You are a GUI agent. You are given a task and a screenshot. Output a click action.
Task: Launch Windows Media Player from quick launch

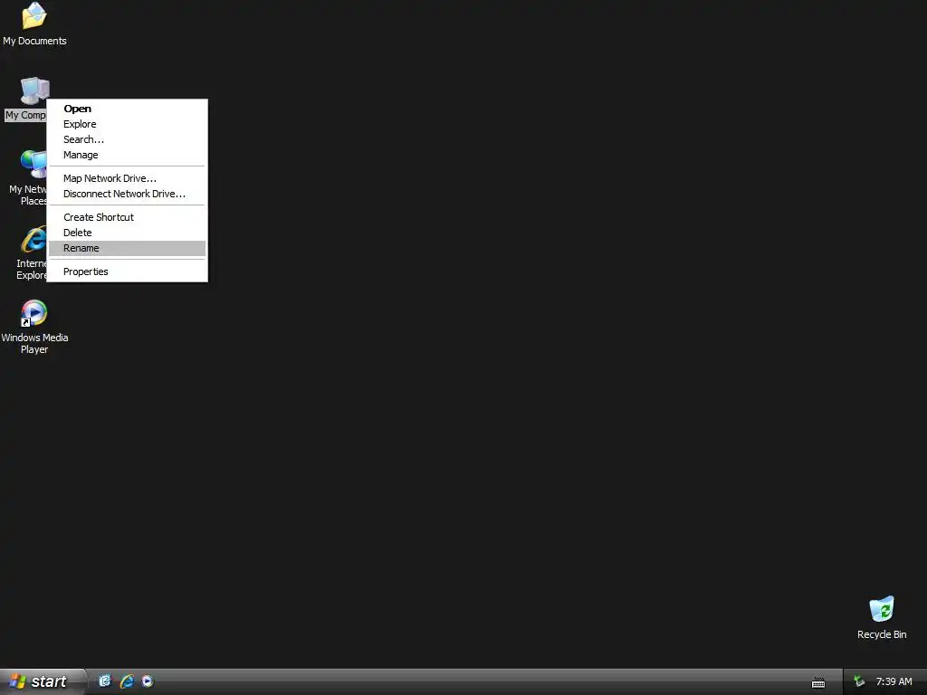[x=148, y=681]
